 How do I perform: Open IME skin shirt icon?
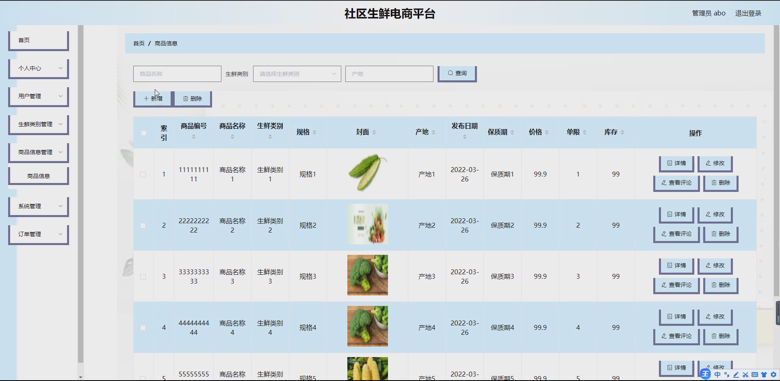click(x=764, y=375)
